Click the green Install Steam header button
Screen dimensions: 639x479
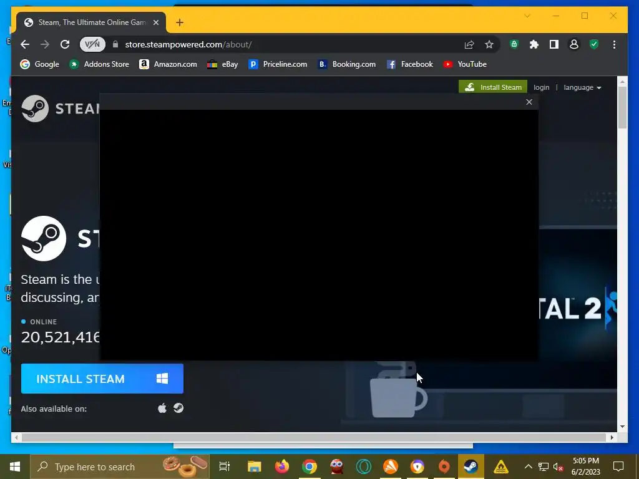493,87
